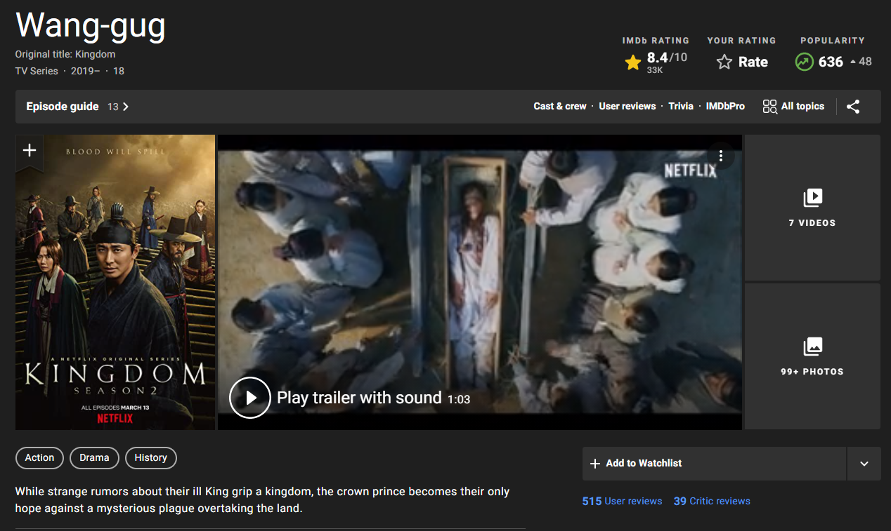This screenshot has height=531, width=891.
Task: Open the 515 User reviews link
Action: click(x=622, y=502)
